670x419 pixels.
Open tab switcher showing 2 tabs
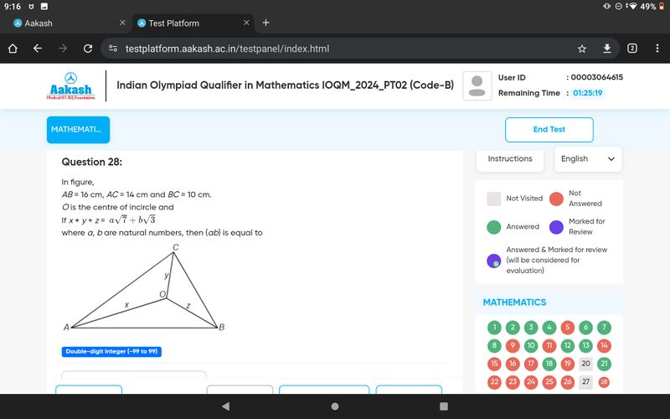(632, 49)
